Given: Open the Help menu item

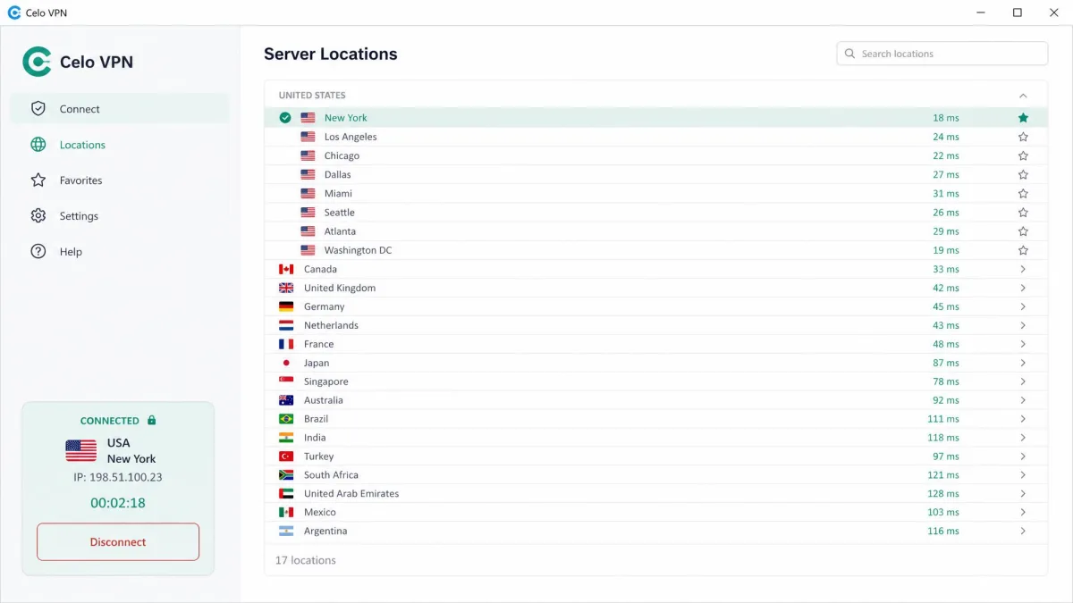Looking at the screenshot, I should pos(120,252).
